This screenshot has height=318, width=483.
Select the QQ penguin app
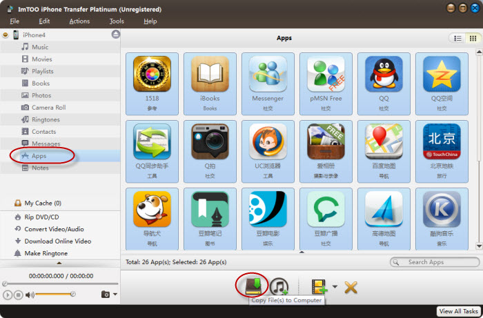coord(384,83)
